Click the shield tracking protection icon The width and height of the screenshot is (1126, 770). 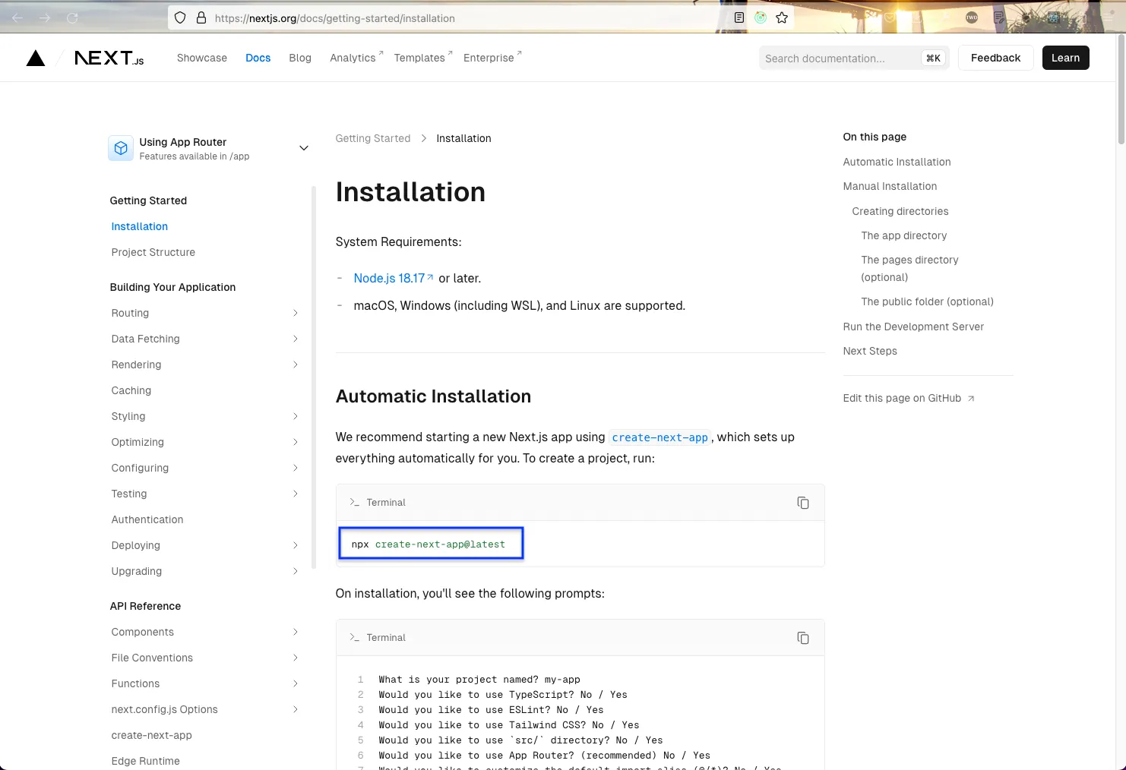180,17
